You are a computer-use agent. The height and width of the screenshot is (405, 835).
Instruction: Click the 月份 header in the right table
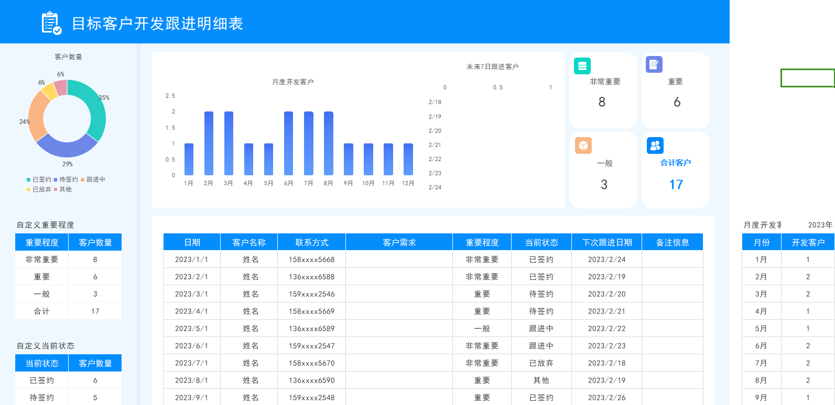(x=762, y=242)
